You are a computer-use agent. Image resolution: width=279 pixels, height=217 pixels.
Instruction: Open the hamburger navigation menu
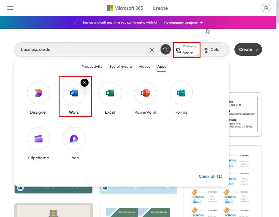pos(10,8)
